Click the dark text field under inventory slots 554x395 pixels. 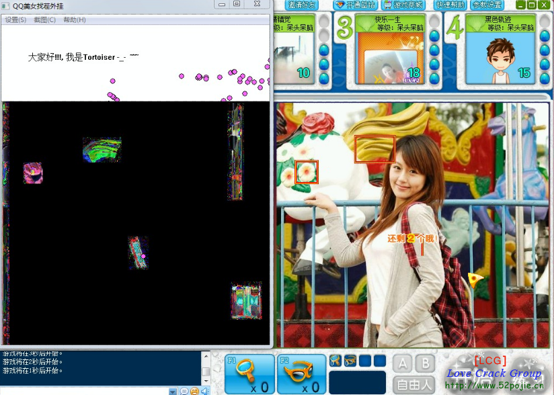357,382
